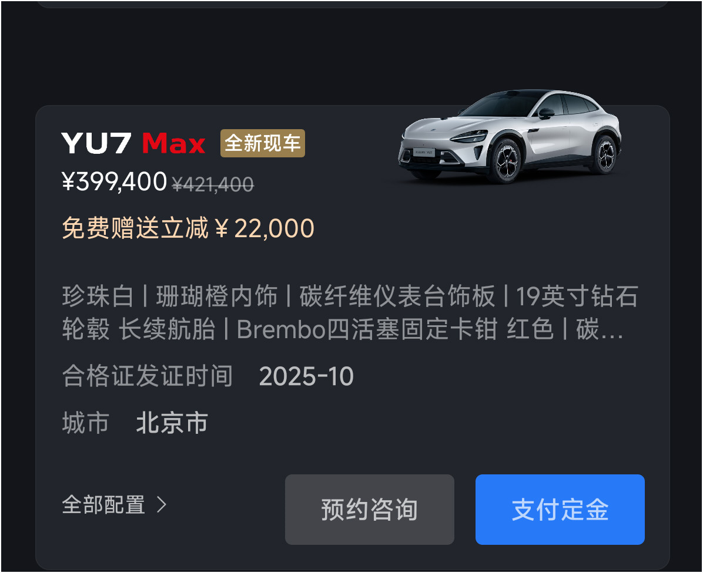This screenshot has width=703, height=573.
Task: Tap the 预约咨询 consultation button
Action: pyautogui.click(x=370, y=510)
